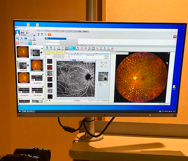Select the third ribbon tab
The image size is (188, 161).
(x=55, y=31)
